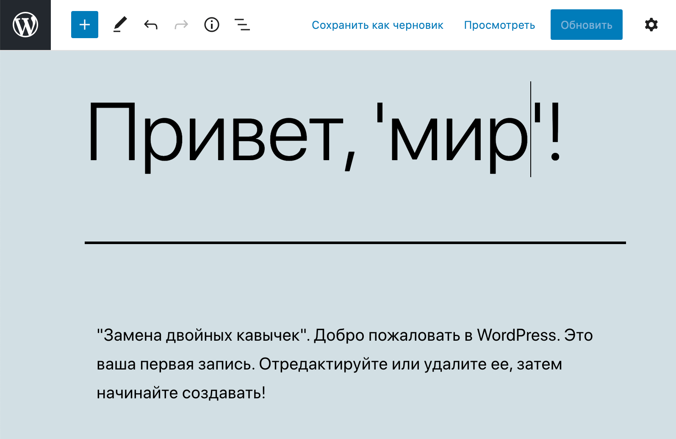Image resolution: width=676 pixels, height=439 pixels.
Task: Click the line ваша первая запись
Action: click(x=330, y=364)
